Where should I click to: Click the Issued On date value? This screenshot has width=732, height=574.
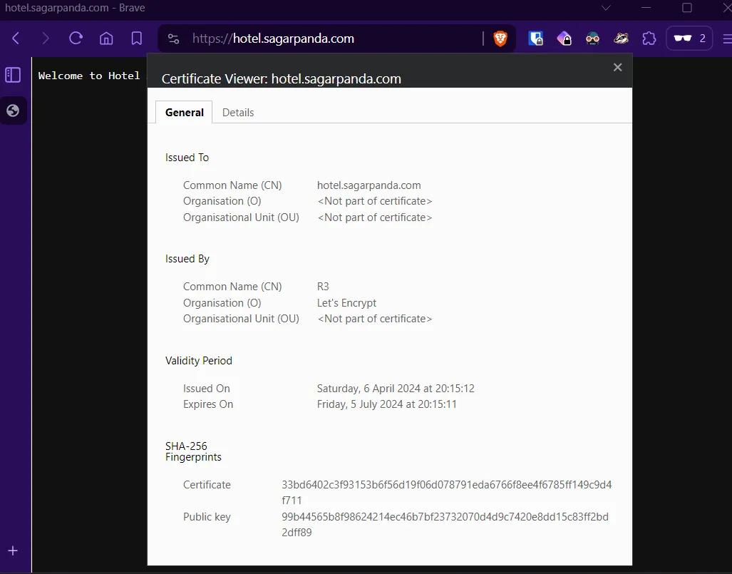click(396, 389)
